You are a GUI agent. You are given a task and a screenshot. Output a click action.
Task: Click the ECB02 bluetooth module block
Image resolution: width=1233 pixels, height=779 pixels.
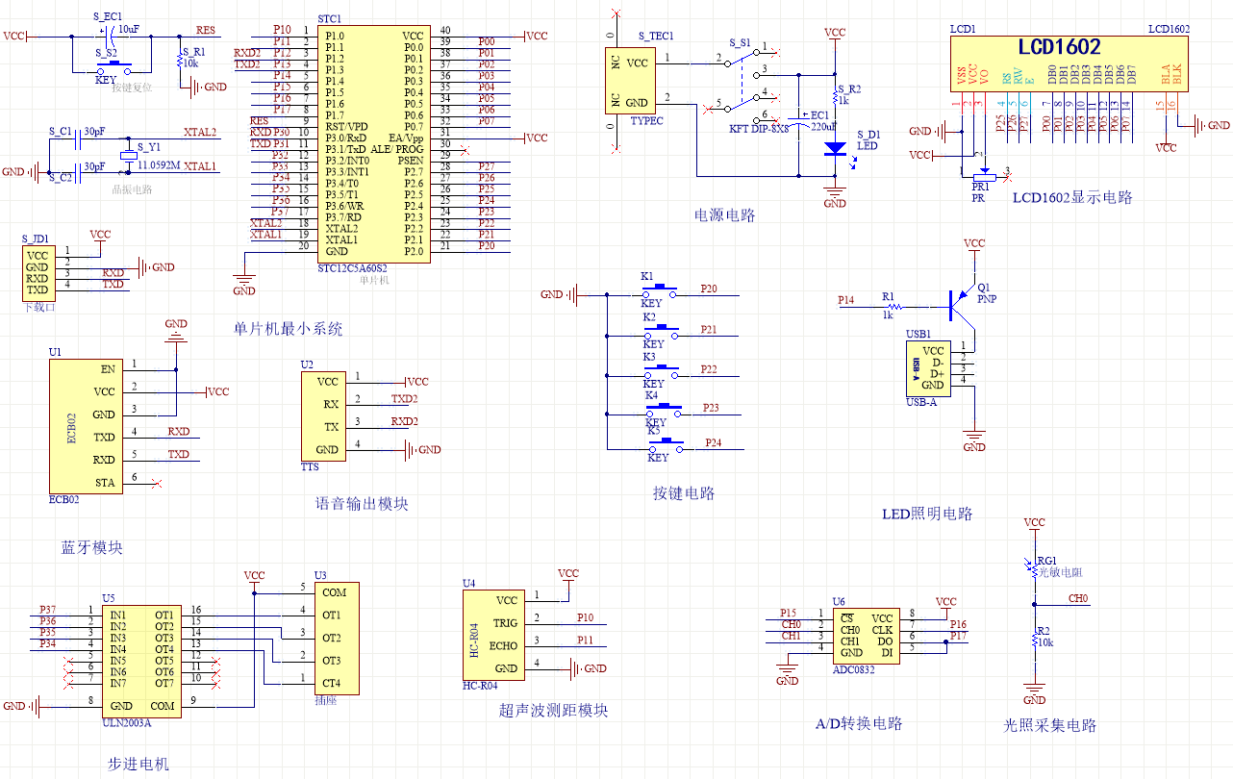(x=87, y=425)
